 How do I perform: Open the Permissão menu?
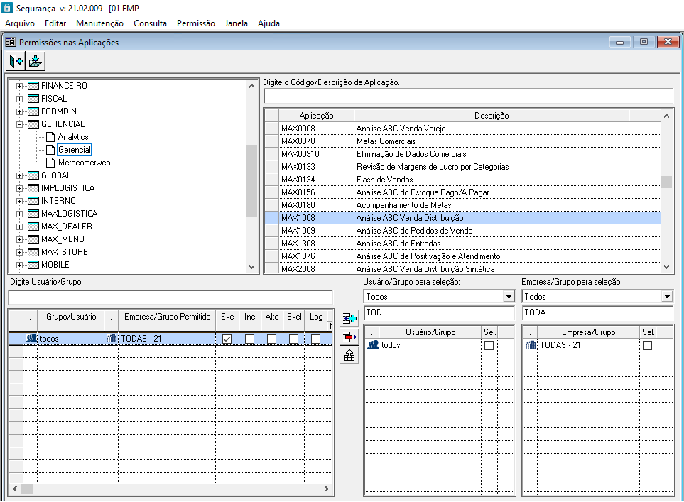pos(196,23)
